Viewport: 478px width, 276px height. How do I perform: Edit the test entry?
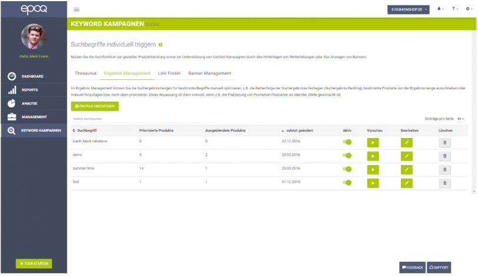(x=407, y=183)
